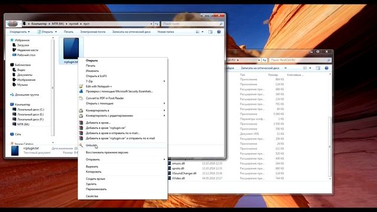Select Документы library in sidebar
Viewport: 377px width, 212px height.
coord(25,75)
